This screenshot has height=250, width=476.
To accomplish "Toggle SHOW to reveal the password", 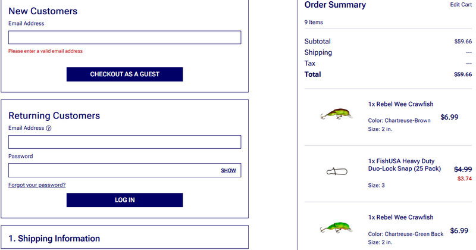I will point(228,171).
